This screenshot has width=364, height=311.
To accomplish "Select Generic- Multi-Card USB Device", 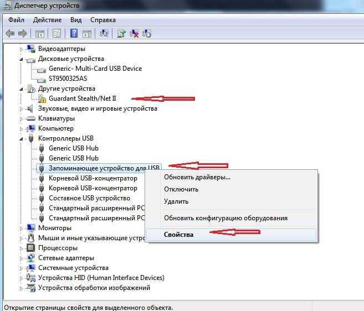I will [95, 69].
